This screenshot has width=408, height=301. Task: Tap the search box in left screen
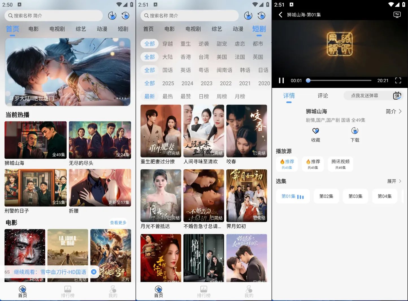coord(54,16)
